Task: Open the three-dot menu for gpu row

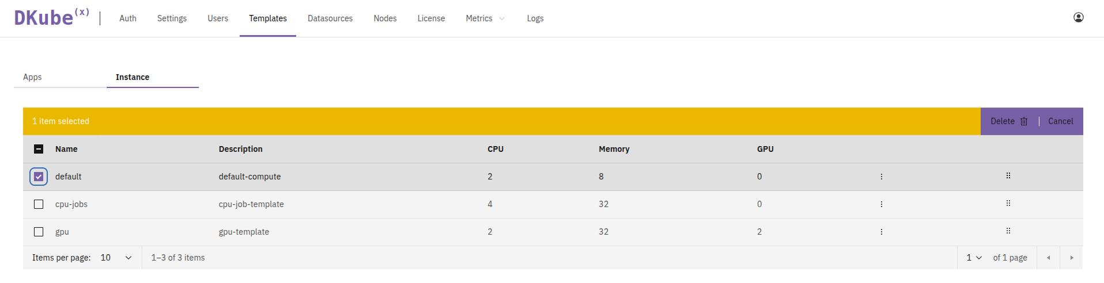Action: (x=881, y=232)
